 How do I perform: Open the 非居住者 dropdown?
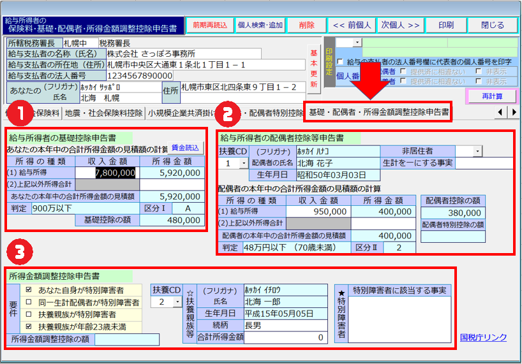(477, 151)
